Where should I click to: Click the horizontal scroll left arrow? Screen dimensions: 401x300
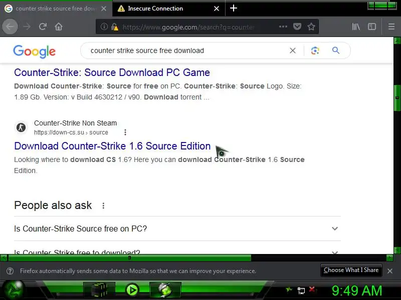pos(4,258)
